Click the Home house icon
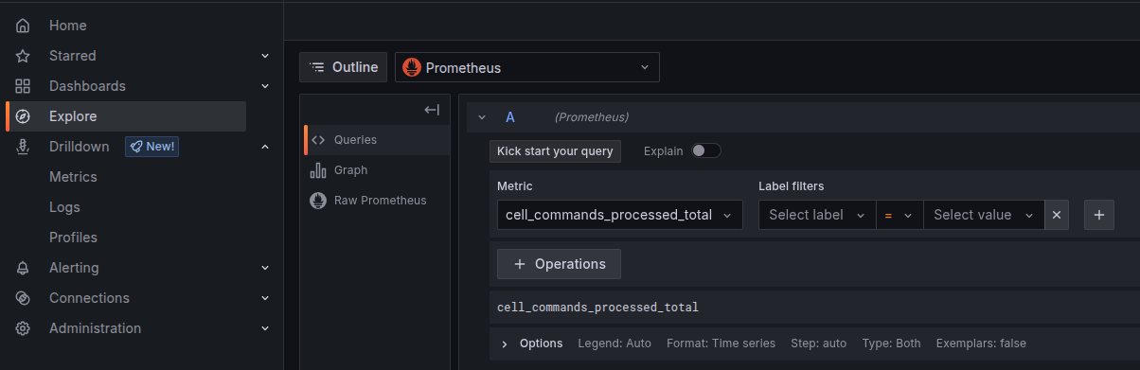The height and width of the screenshot is (370, 1140). 24,26
